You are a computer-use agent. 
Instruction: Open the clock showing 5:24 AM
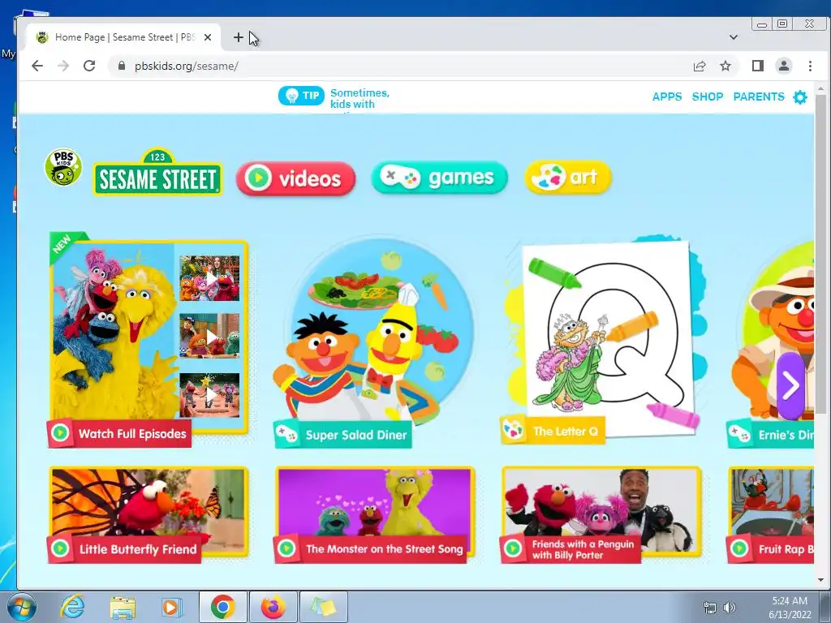click(790, 607)
